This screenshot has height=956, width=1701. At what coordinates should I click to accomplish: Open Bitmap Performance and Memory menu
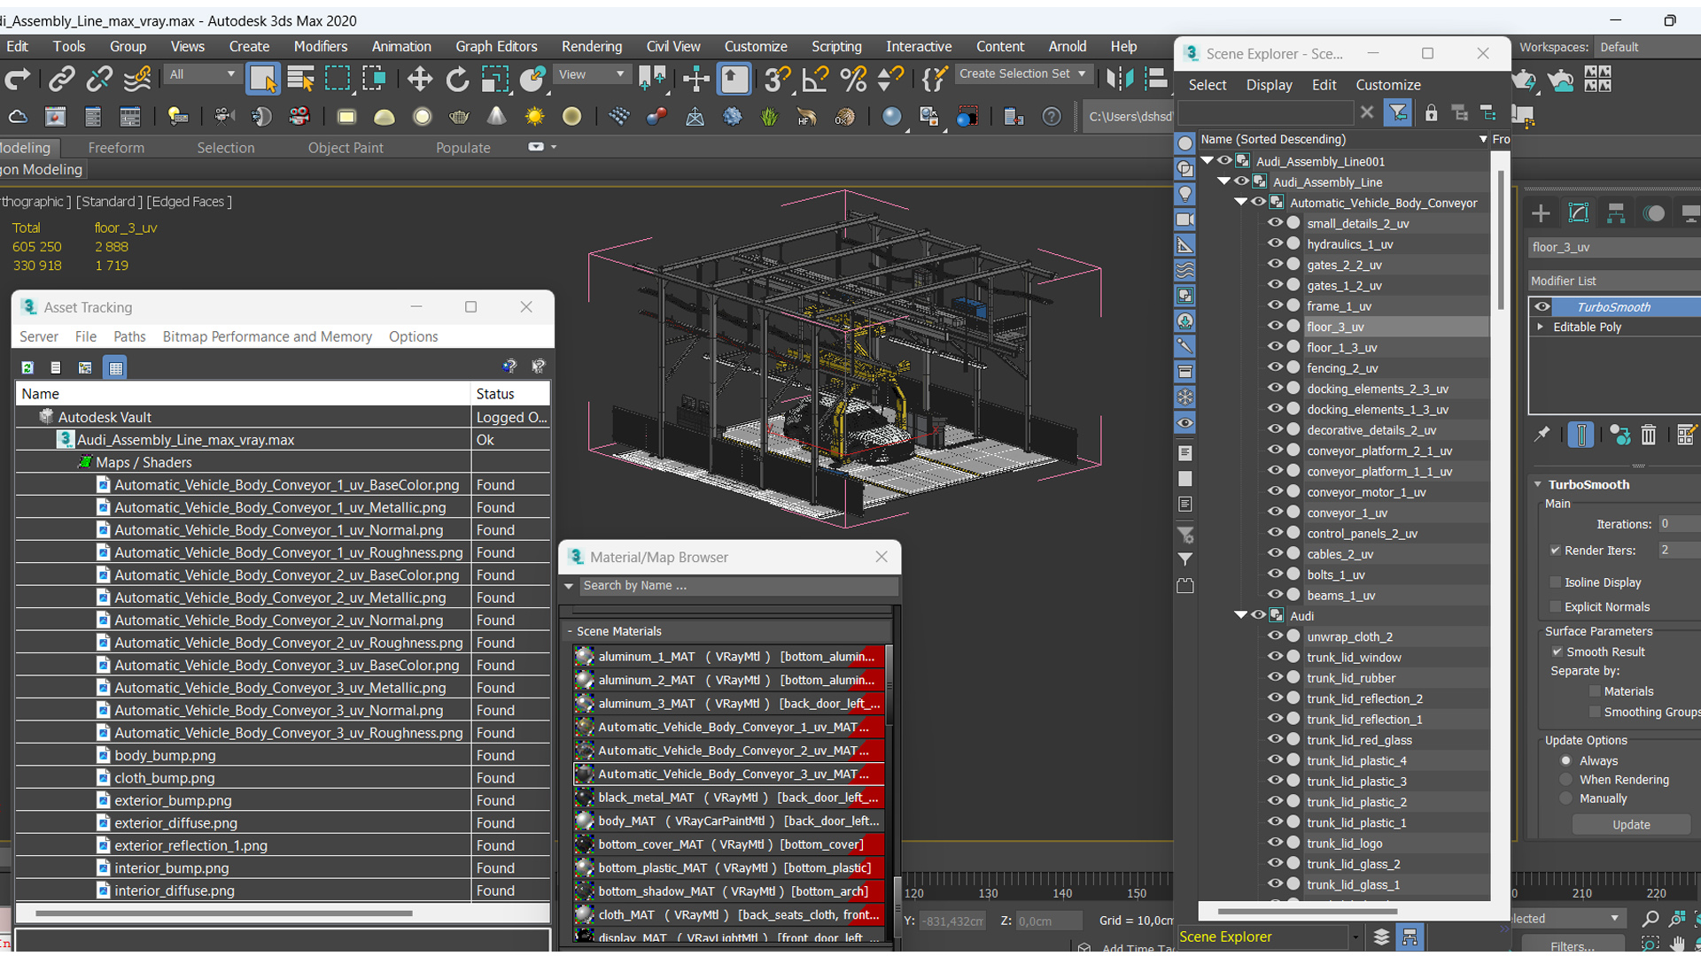click(x=267, y=336)
